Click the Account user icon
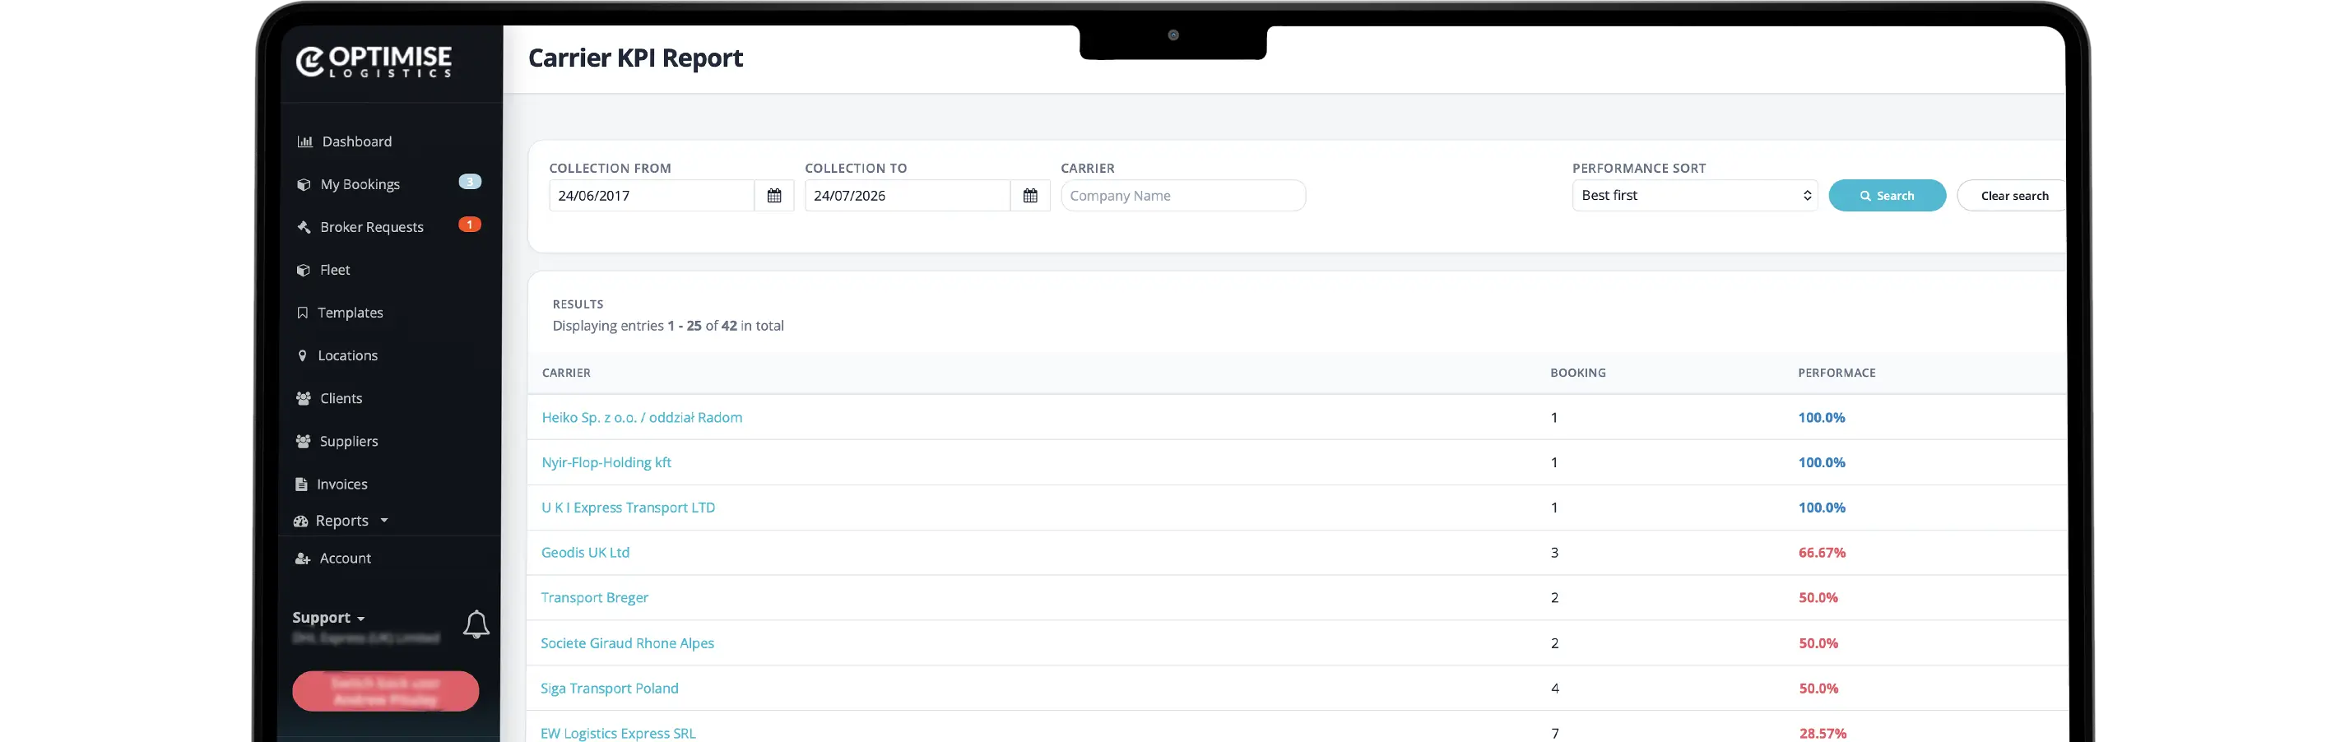This screenshot has width=2345, height=742. coord(303,558)
